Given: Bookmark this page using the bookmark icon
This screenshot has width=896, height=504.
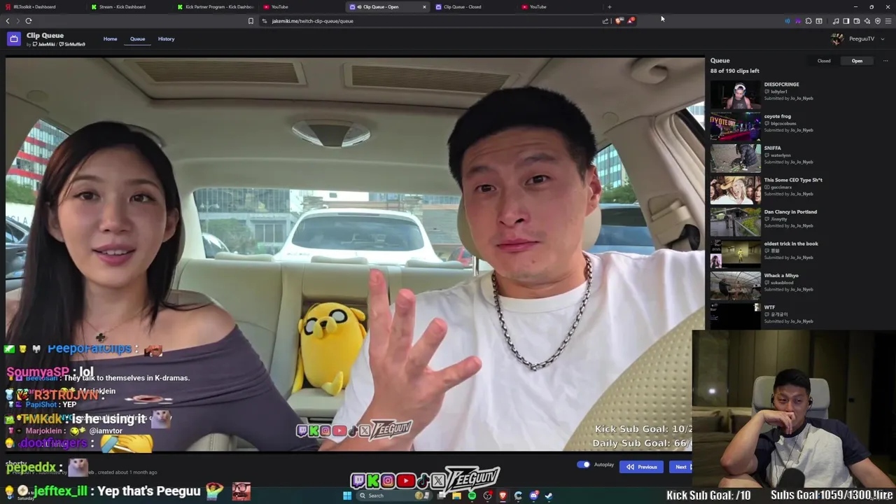Looking at the screenshot, I should [x=251, y=21].
